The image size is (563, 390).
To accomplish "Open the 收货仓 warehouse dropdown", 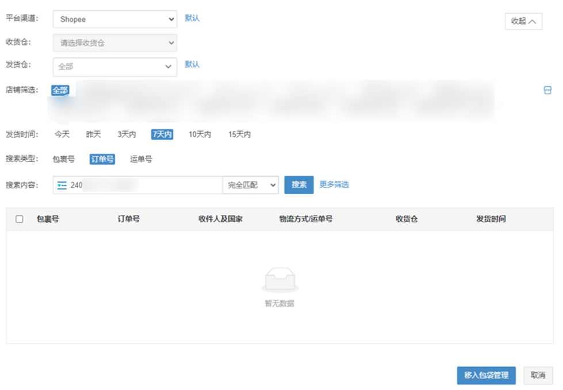I will click(115, 43).
